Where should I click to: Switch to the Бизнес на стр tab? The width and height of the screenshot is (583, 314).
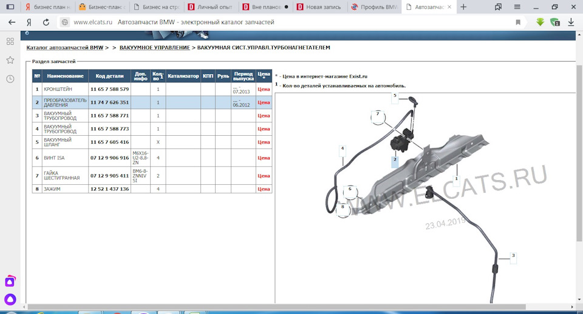157,7
